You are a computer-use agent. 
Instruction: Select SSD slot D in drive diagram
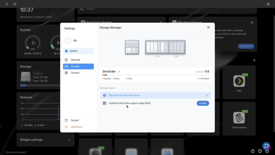tap(182, 47)
